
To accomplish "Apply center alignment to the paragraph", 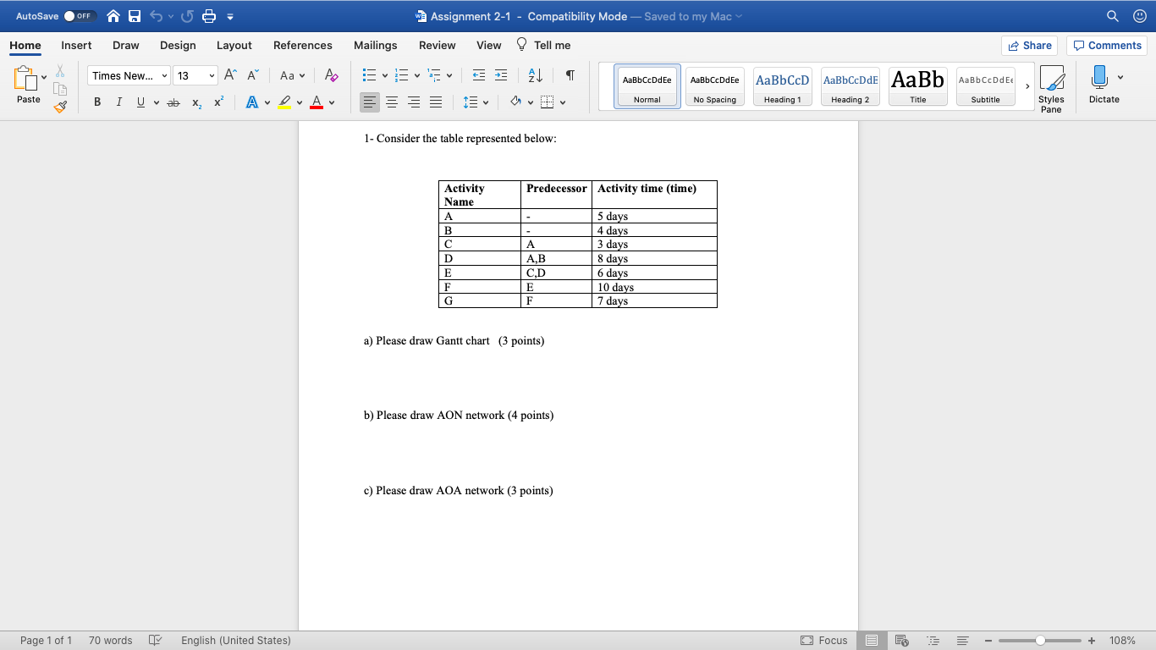I will [x=392, y=102].
